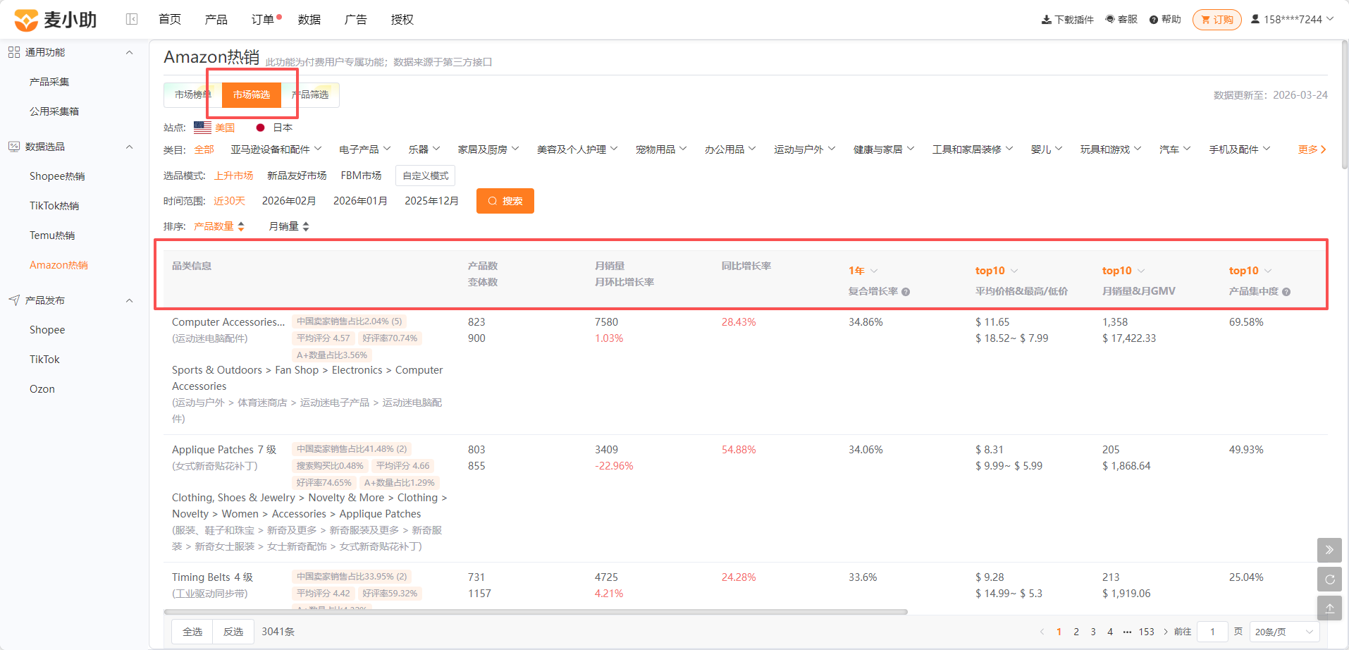Open the 产品 menu

tap(216, 19)
